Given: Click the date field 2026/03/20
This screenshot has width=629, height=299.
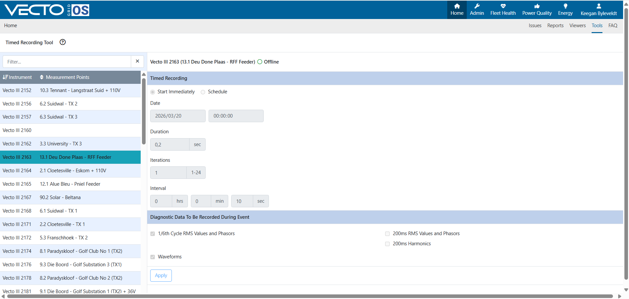Looking at the screenshot, I should point(178,116).
